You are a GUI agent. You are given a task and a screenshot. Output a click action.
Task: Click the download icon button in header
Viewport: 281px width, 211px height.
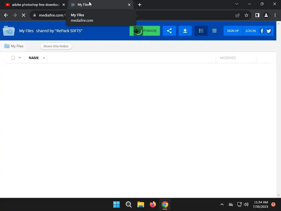pos(185,31)
